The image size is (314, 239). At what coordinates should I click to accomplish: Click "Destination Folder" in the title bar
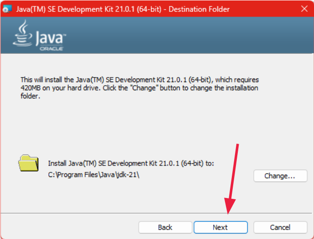pyautogui.click(x=199, y=9)
